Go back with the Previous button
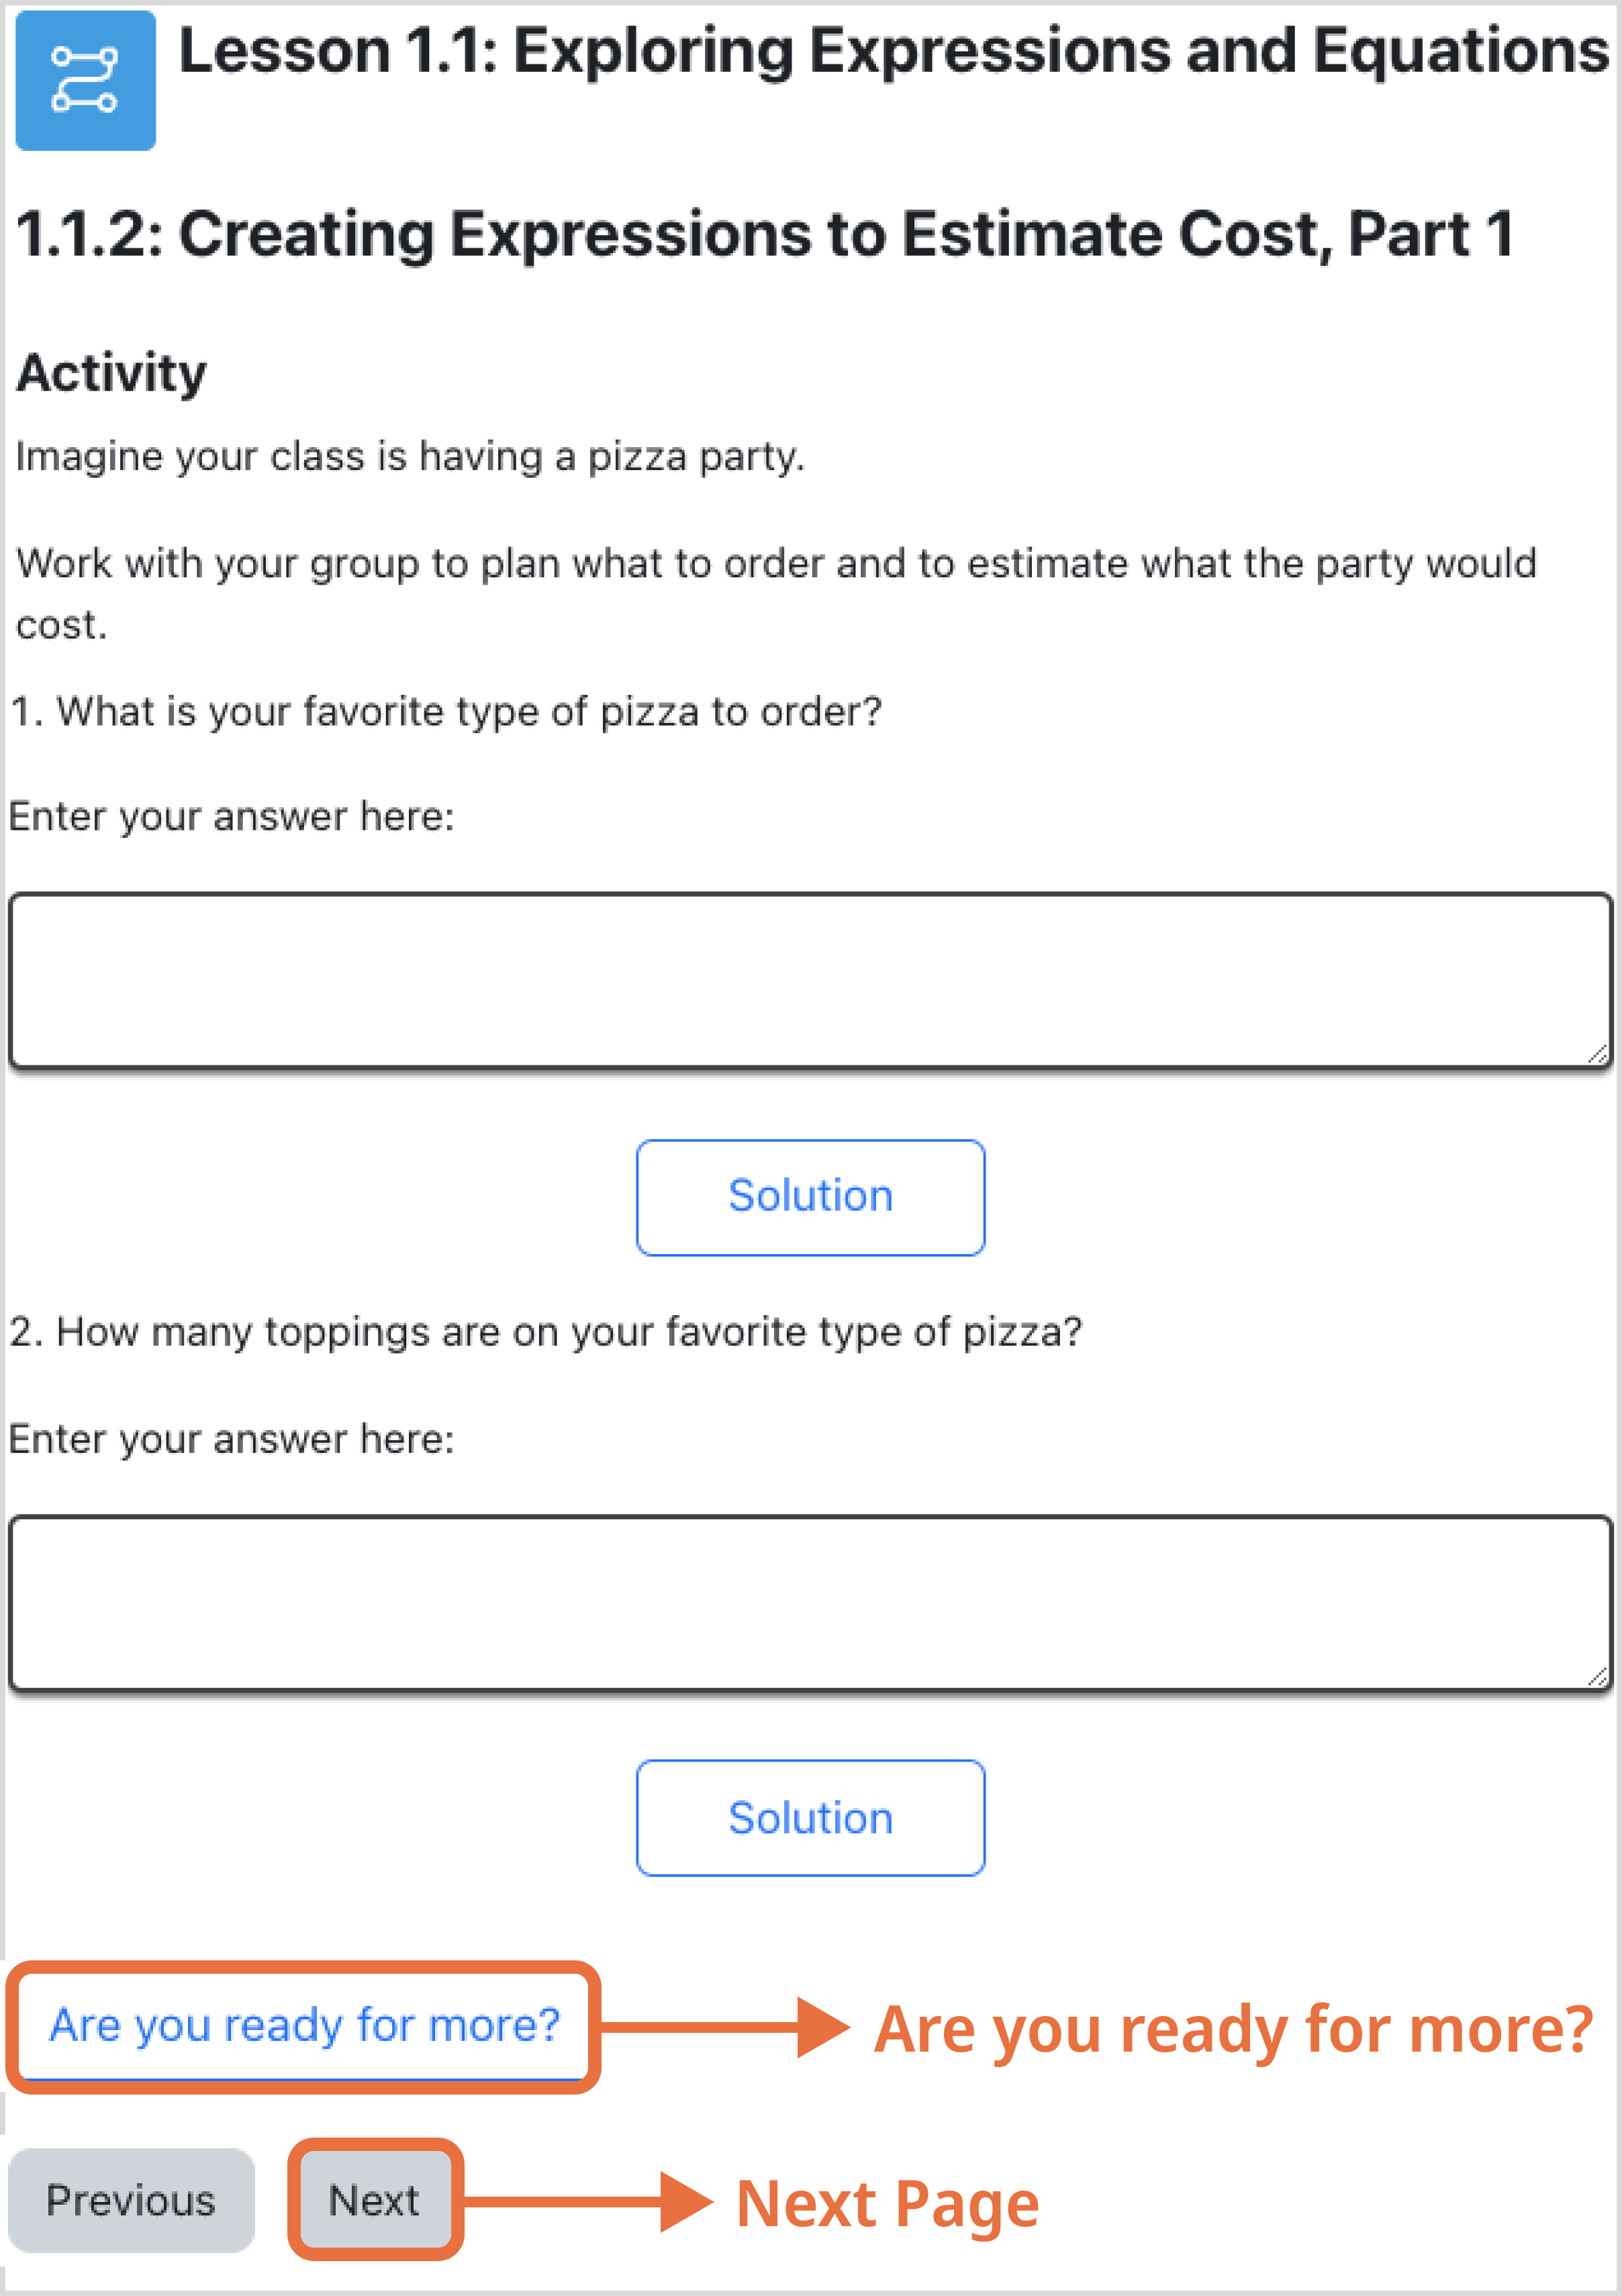The width and height of the screenshot is (1622, 2296). pos(131,2200)
